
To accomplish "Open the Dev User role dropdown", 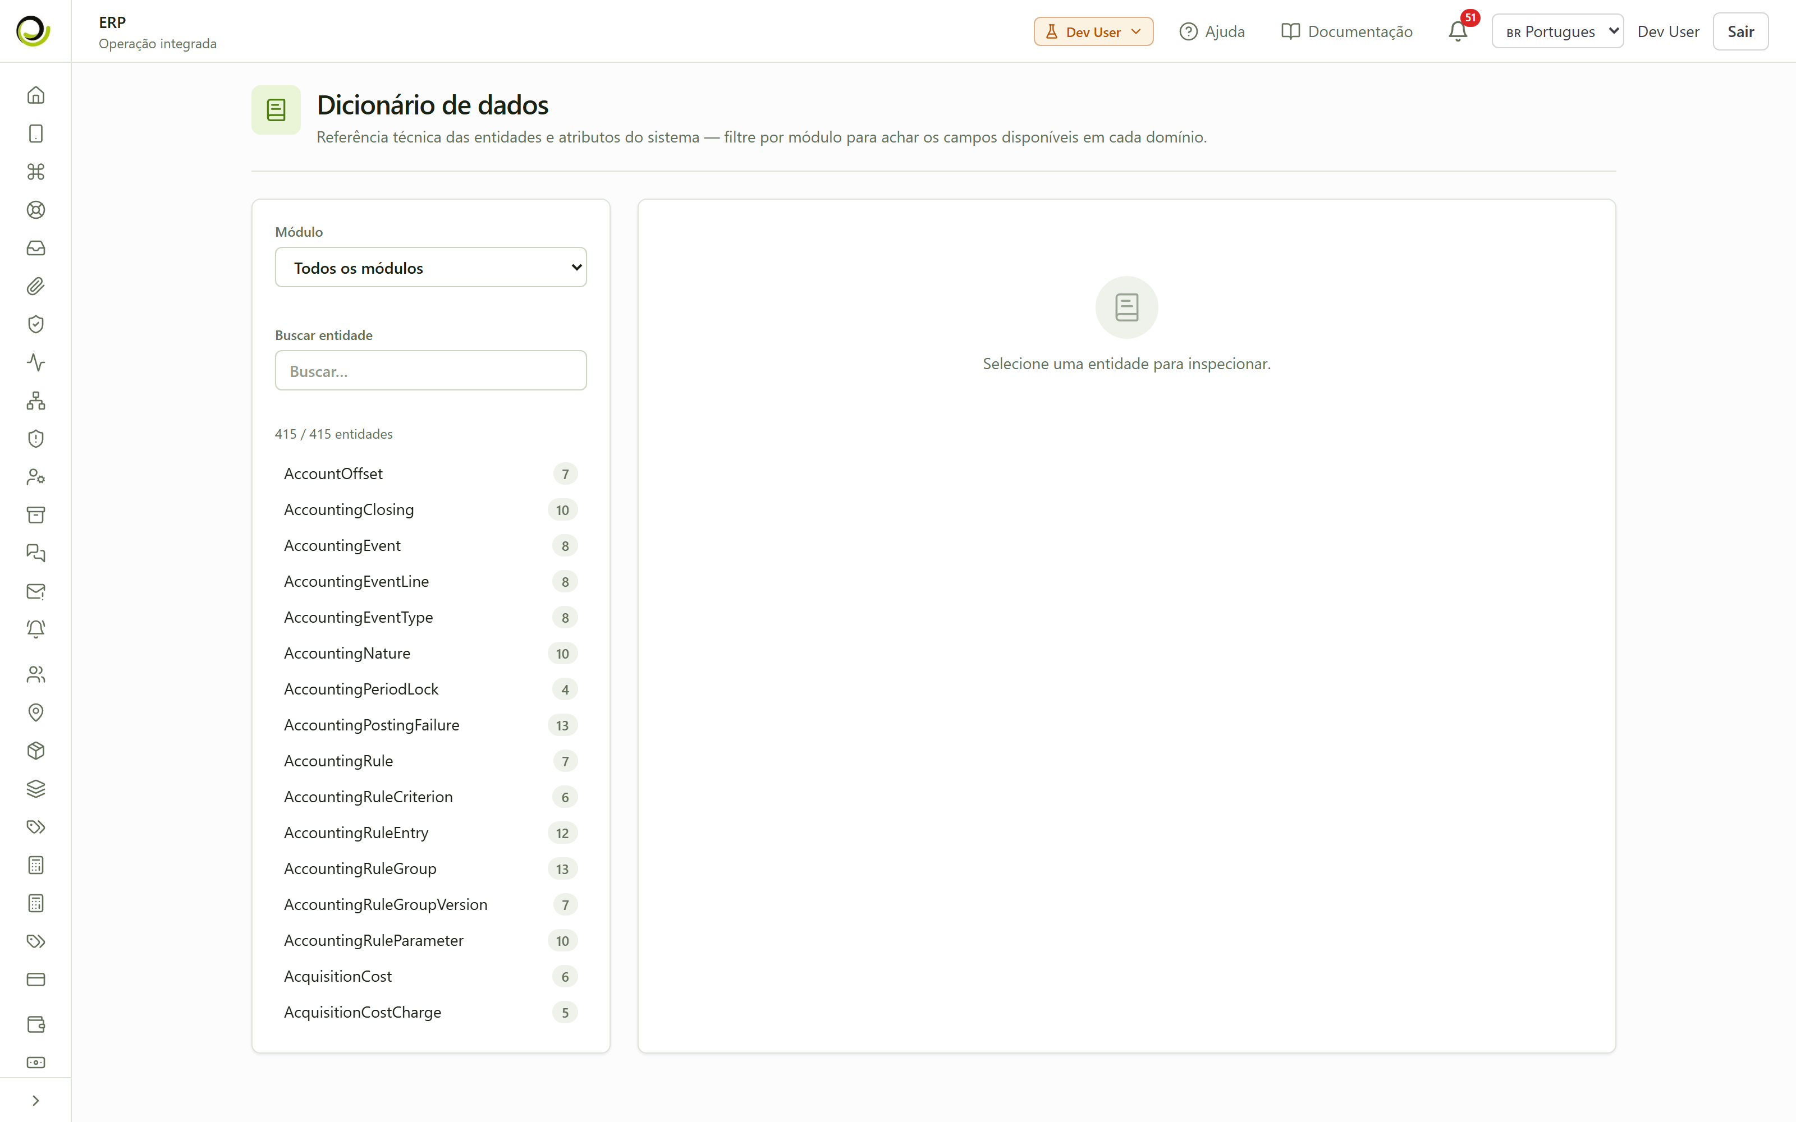I will point(1093,31).
